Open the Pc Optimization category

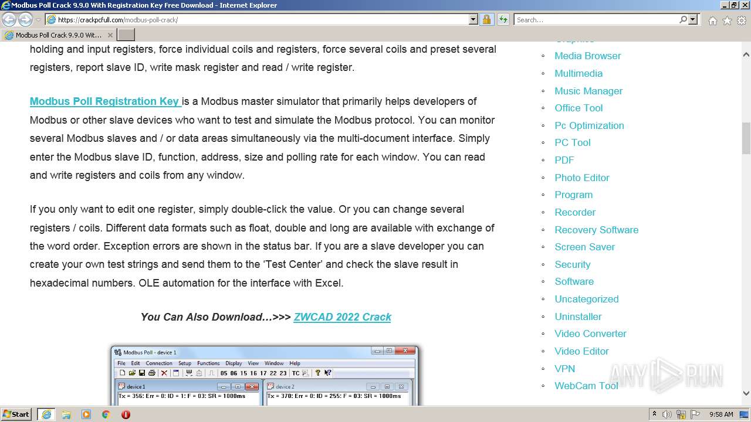coord(589,125)
